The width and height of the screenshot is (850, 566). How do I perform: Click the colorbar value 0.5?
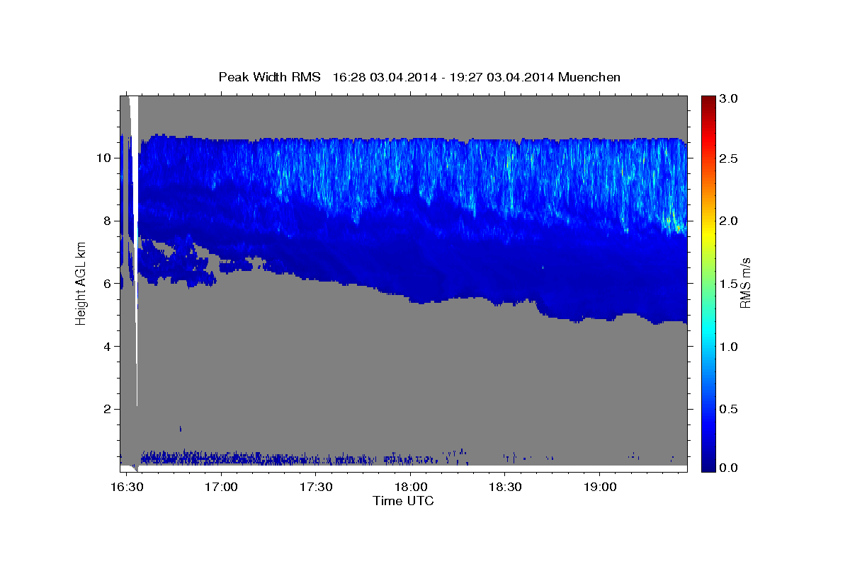(x=730, y=409)
